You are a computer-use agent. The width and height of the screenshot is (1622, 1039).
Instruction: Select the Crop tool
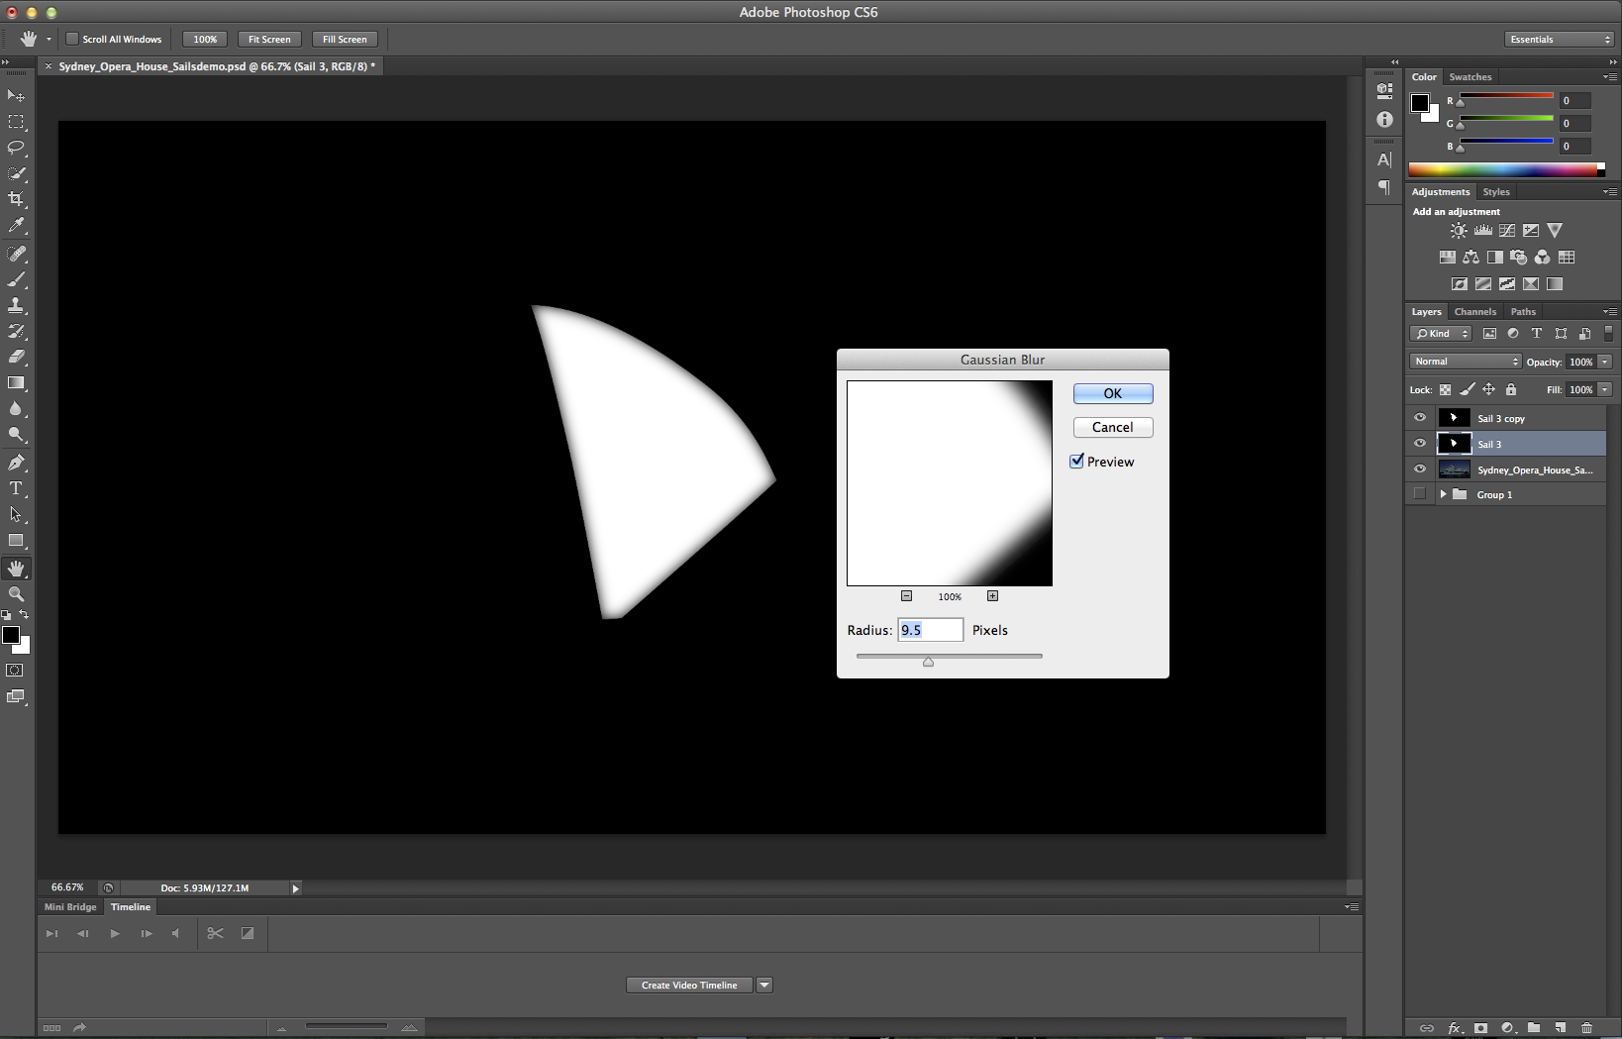(16, 199)
